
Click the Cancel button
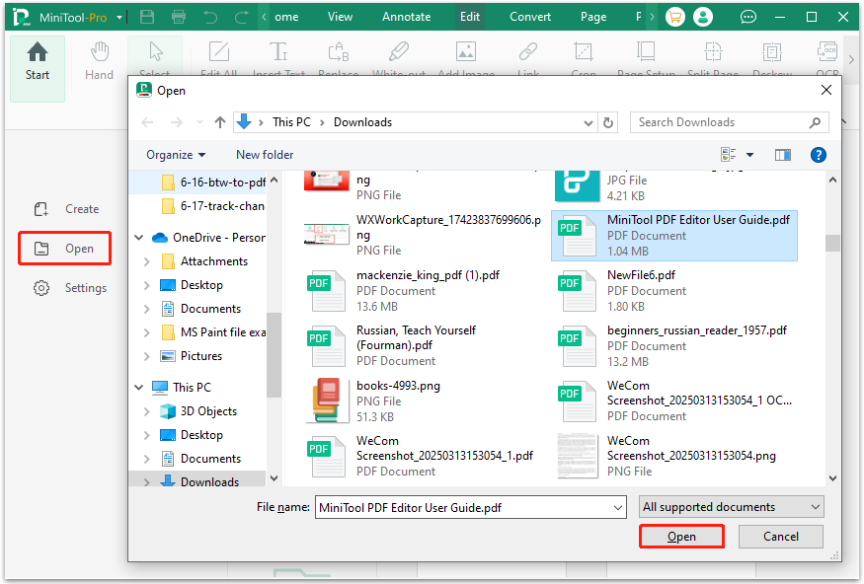click(x=781, y=537)
